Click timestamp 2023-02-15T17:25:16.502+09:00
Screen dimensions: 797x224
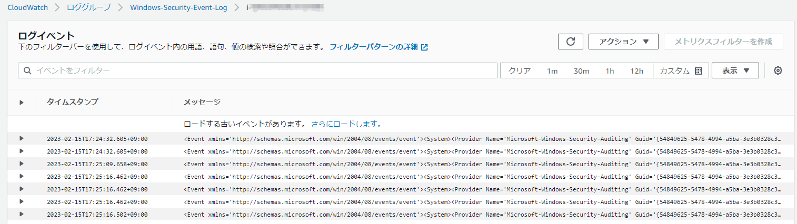[97, 215]
